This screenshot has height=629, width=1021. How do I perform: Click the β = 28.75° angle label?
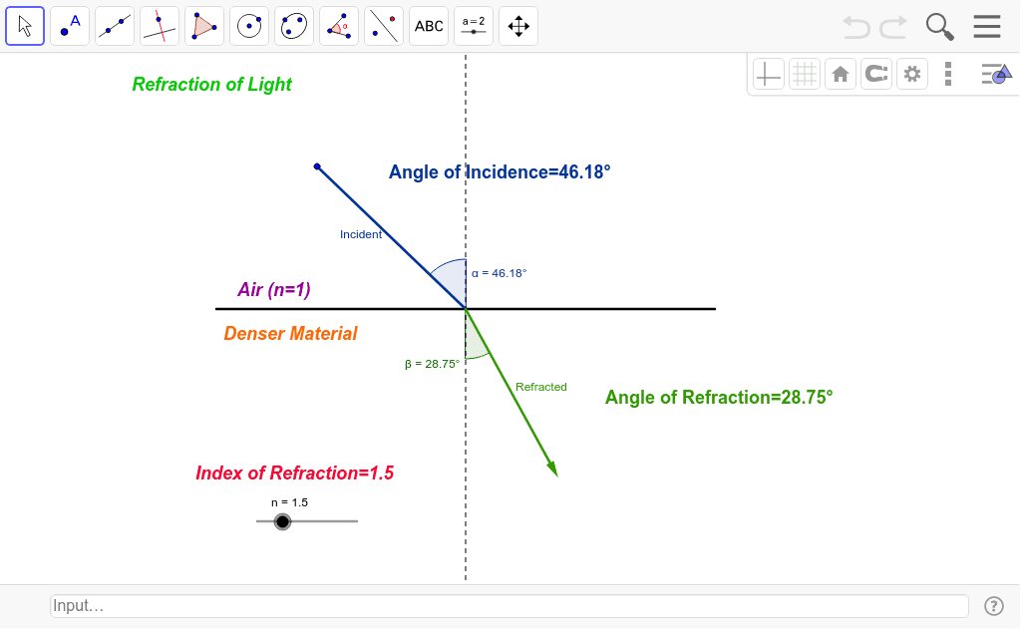click(x=433, y=364)
